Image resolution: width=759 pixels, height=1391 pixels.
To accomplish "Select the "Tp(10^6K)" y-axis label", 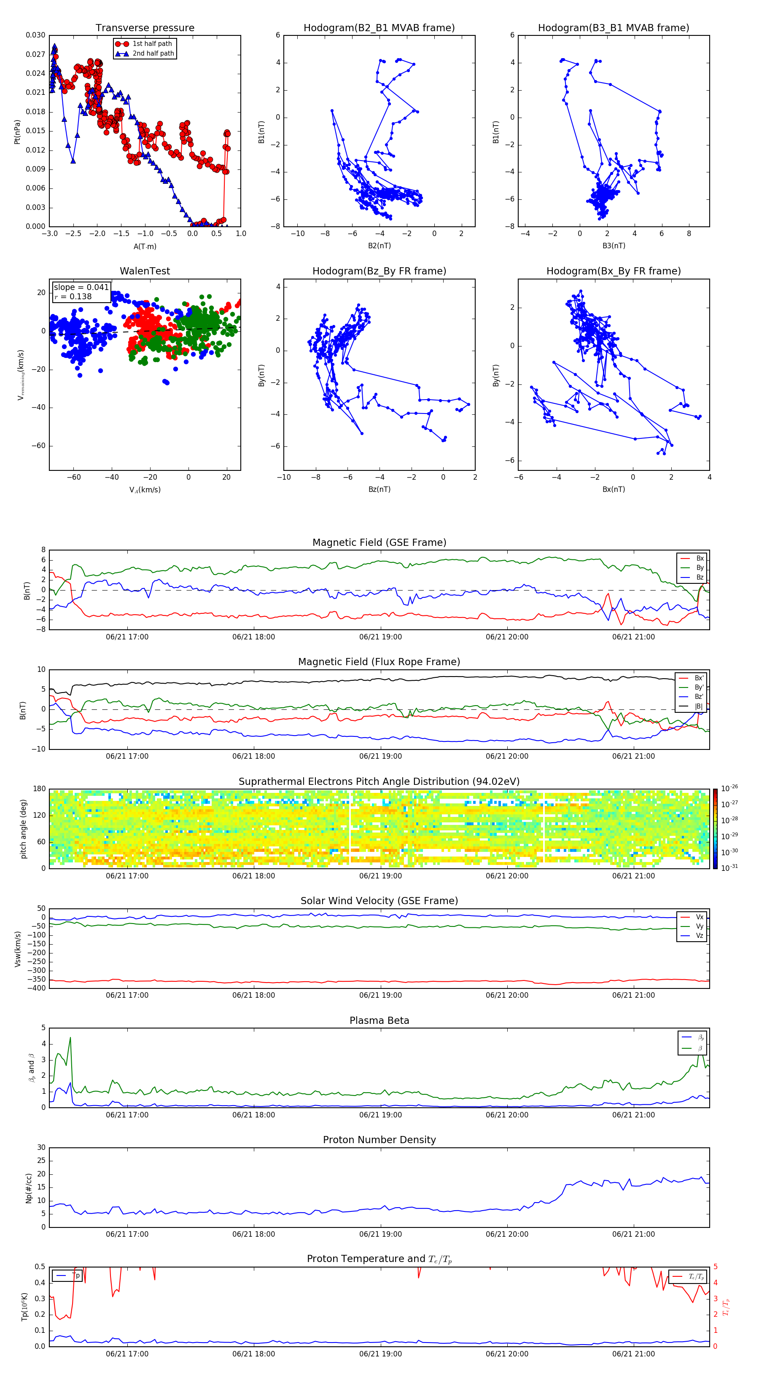I will (24, 1307).
